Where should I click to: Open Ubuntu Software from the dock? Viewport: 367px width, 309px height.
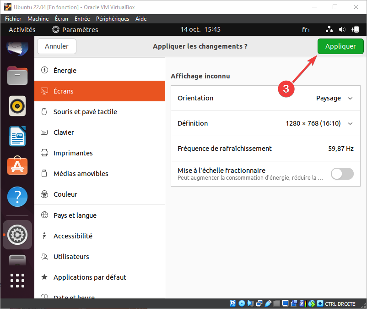[x=17, y=166]
